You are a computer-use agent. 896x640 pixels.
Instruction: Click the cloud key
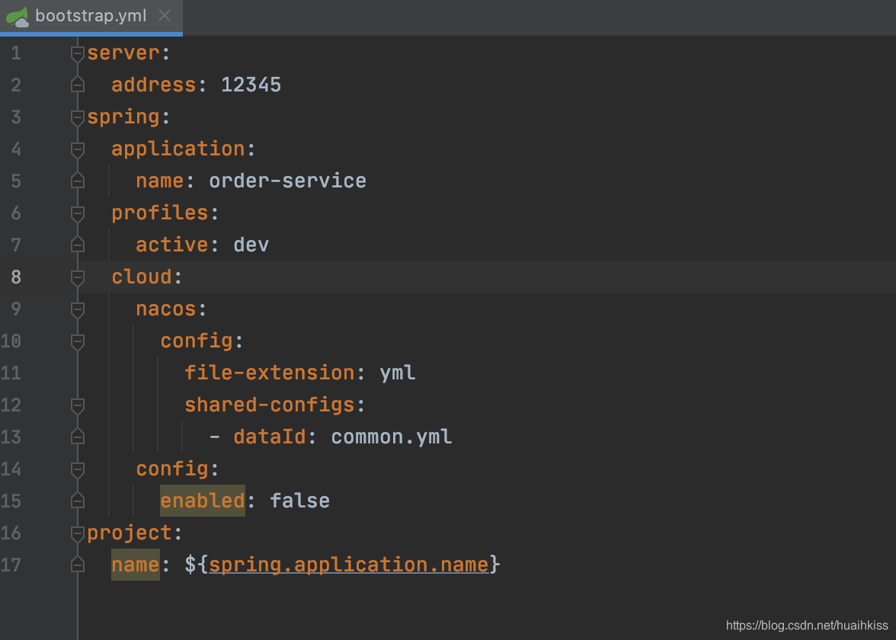[x=142, y=277]
